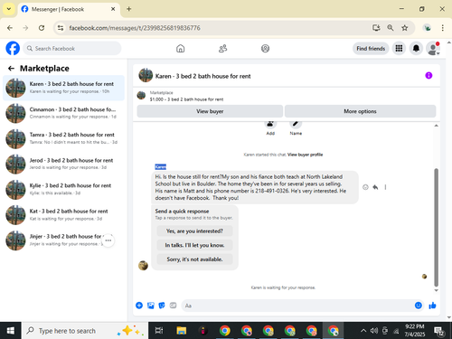Attach a photo with image icon
452x339 pixels.
click(x=151, y=306)
